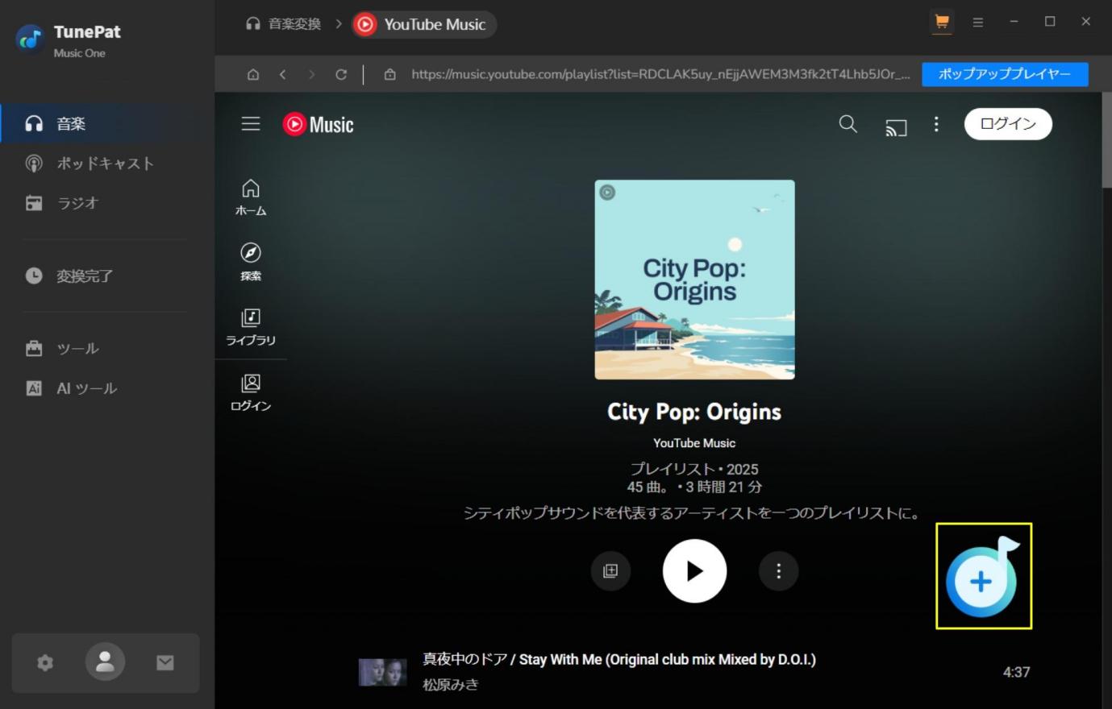Navigate back with the left arrow

283,74
